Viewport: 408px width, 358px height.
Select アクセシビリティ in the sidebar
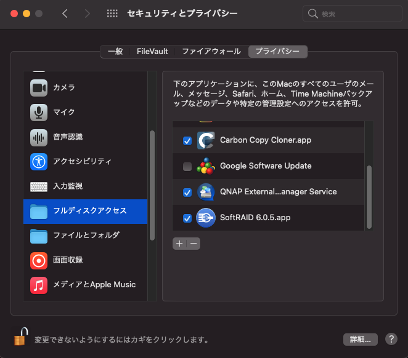[x=85, y=162]
